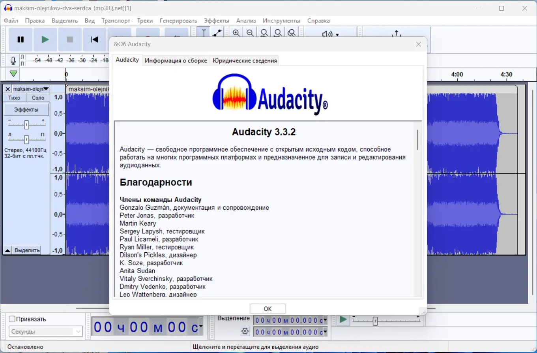Collapse the track with the up-arrow button
Screen dimensions: 537x353
tap(7, 250)
